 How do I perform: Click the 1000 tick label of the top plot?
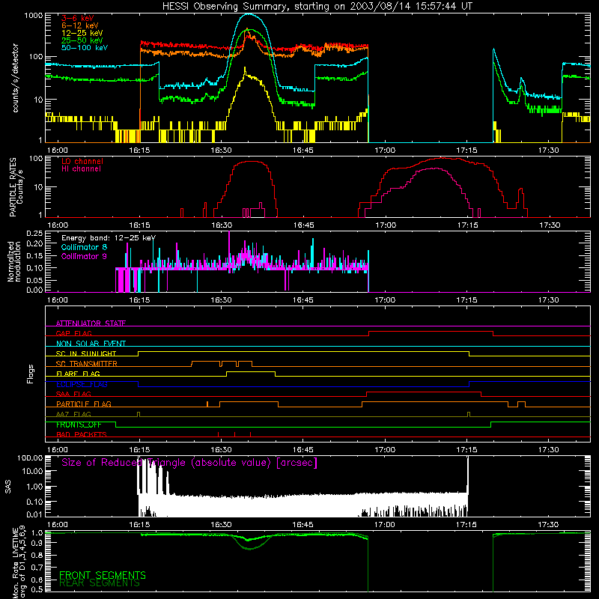coord(33,16)
